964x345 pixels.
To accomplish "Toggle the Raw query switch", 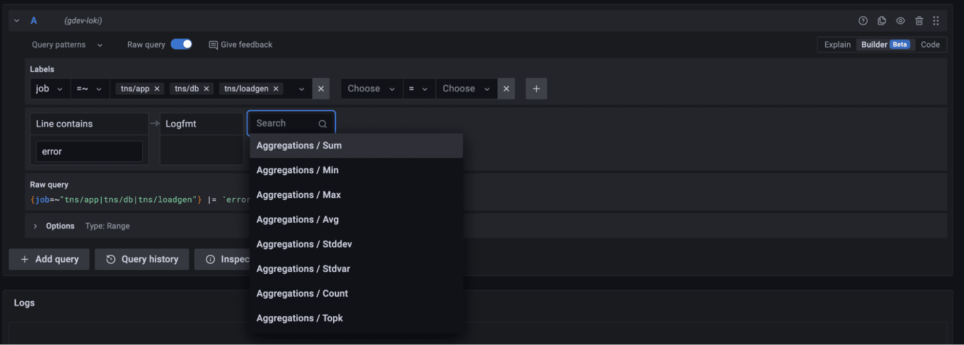I will click(x=181, y=44).
